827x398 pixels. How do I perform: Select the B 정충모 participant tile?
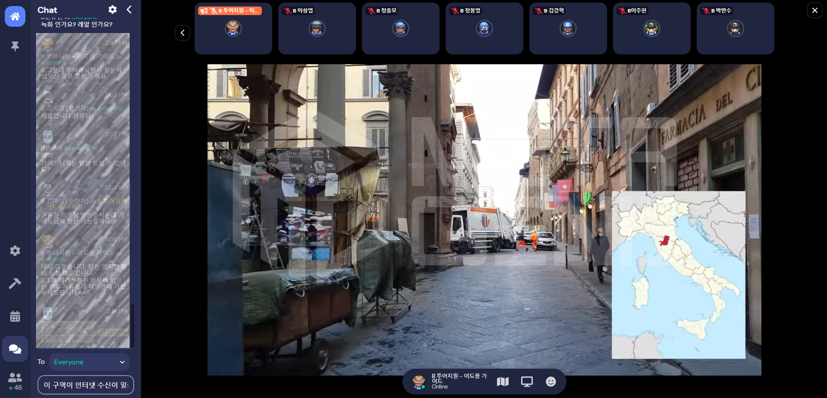(400, 29)
